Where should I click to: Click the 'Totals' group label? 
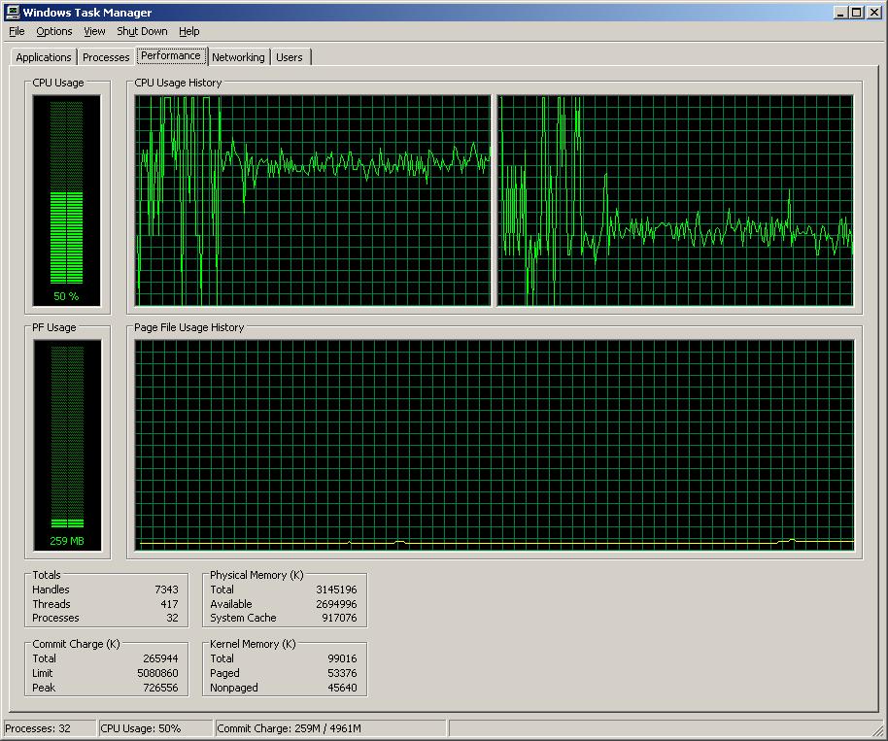tap(47, 575)
